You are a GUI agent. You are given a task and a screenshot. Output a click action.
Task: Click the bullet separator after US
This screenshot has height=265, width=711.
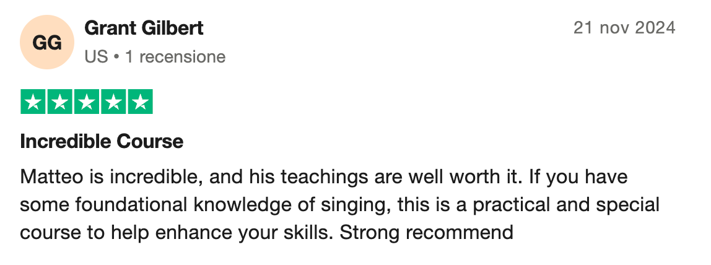[116, 57]
